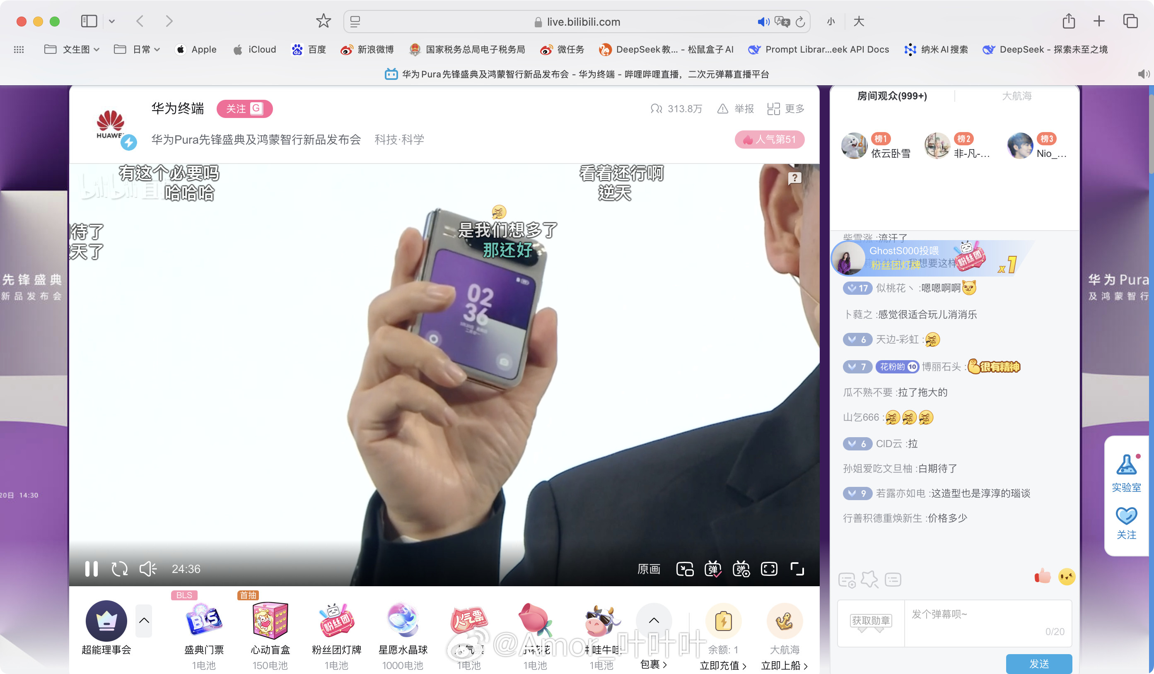Toggle mute on the volume icon
This screenshot has height=674, width=1154.
[x=148, y=570]
